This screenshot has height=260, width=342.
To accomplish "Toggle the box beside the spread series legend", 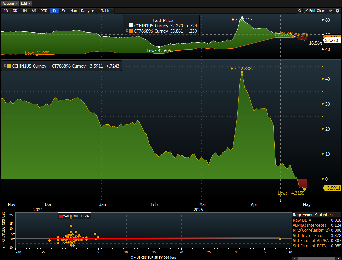I will pyautogui.click(x=5, y=66).
